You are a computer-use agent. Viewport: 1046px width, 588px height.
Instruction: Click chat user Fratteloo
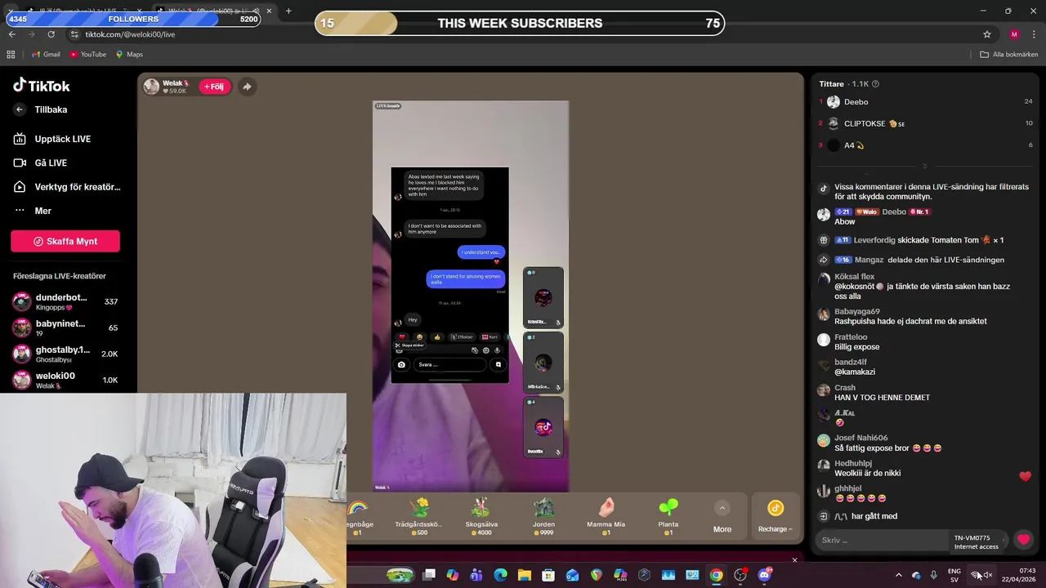[851, 337]
